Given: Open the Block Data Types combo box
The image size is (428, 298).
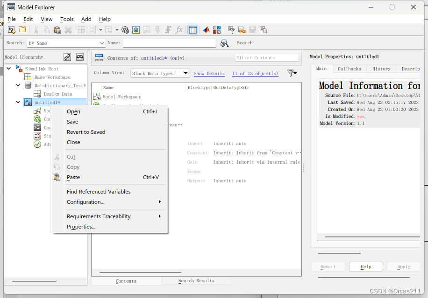Looking at the screenshot, I should tap(161, 73).
